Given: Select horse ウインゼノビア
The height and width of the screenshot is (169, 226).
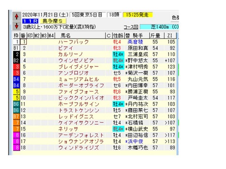Looking at the screenshot, I should pyautogui.click(x=76, y=61).
